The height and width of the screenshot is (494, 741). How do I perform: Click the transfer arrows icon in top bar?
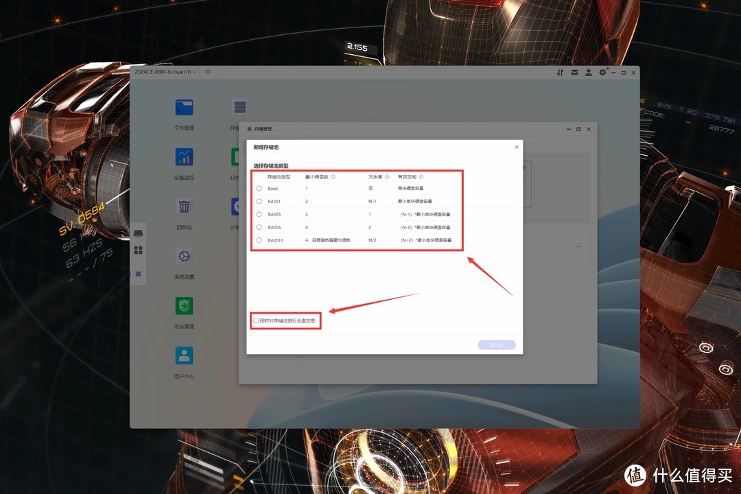coord(560,72)
